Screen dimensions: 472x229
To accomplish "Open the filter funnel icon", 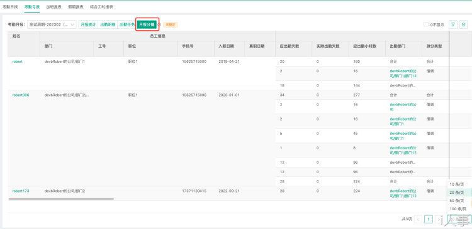I will (x=453, y=24).
